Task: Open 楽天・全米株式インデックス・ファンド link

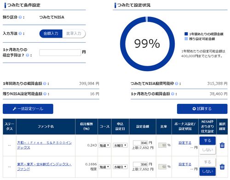Action: point(44,167)
